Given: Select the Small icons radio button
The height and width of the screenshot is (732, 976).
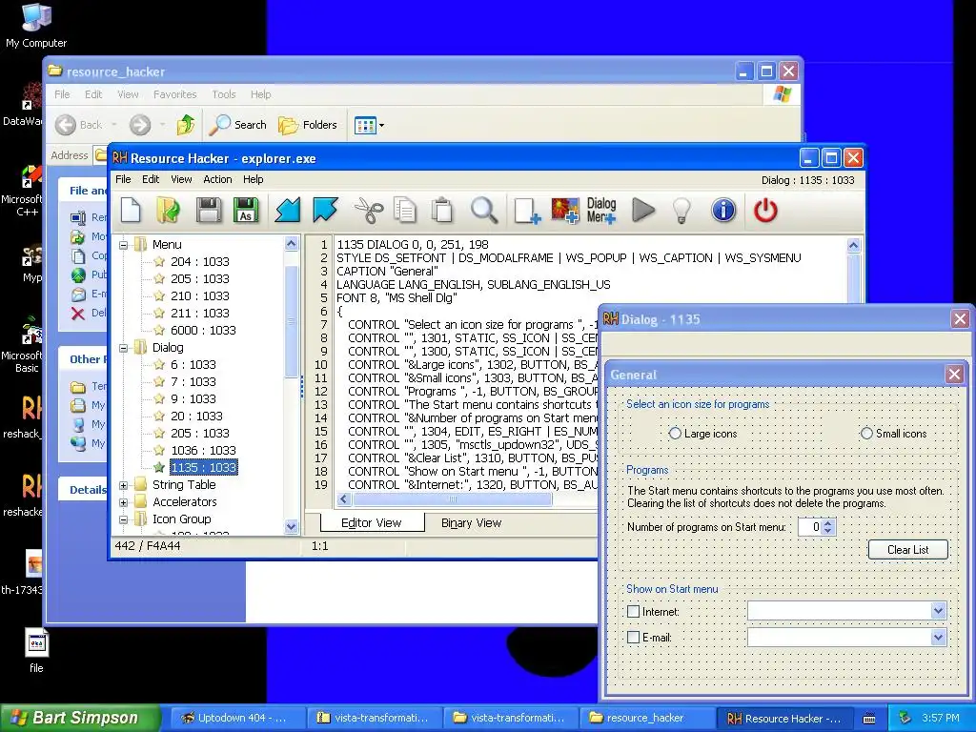Looking at the screenshot, I should [866, 434].
